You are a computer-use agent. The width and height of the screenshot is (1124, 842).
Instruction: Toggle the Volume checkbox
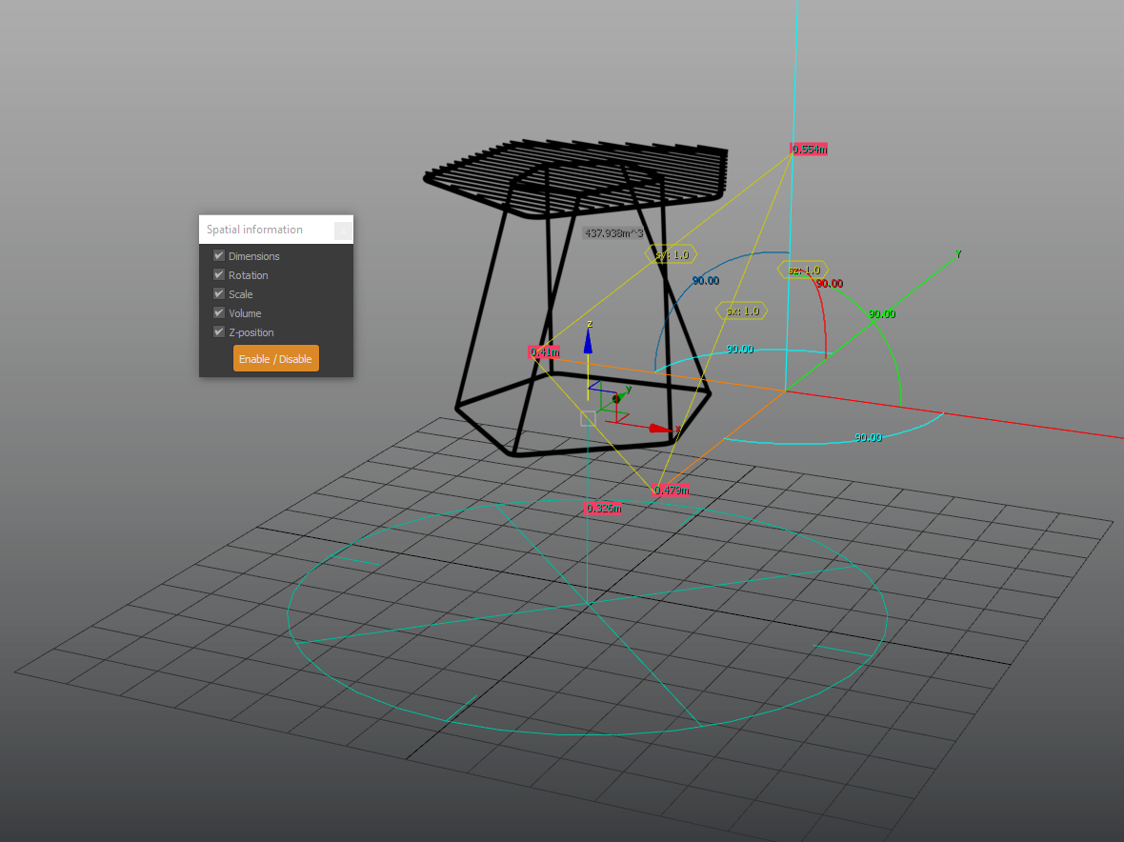click(x=219, y=313)
